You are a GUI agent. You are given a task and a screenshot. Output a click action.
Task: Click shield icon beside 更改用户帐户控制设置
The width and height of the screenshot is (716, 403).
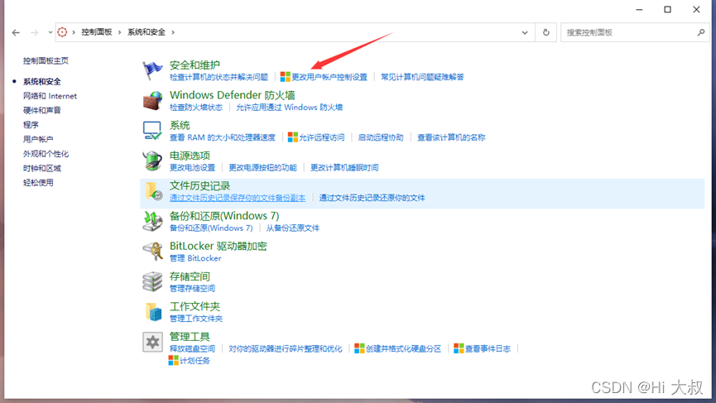pos(286,77)
